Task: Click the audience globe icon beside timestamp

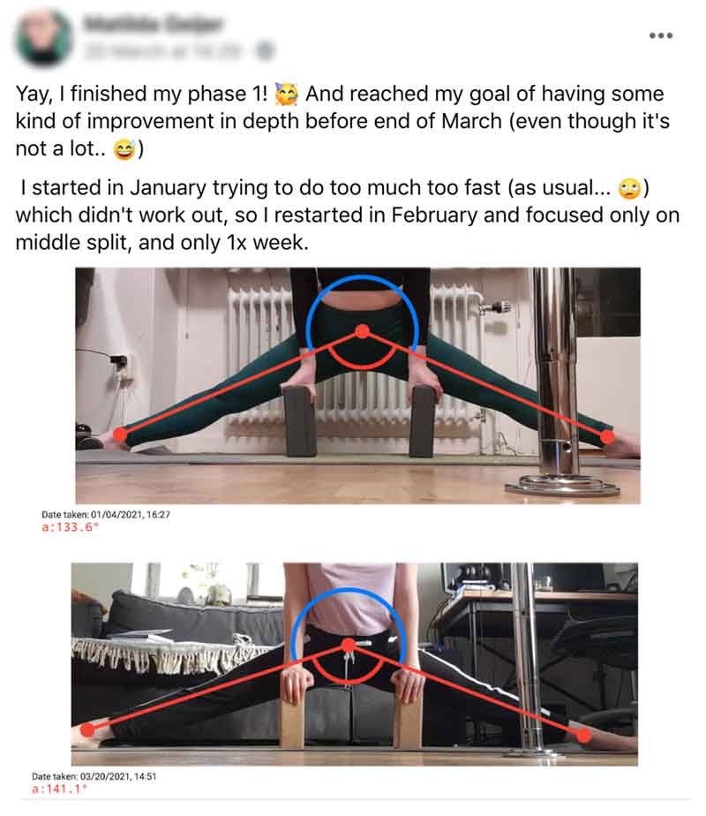Action: click(x=265, y=50)
